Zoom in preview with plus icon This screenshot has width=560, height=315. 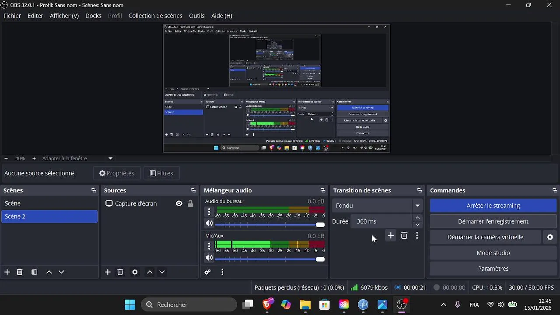(34, 158)
